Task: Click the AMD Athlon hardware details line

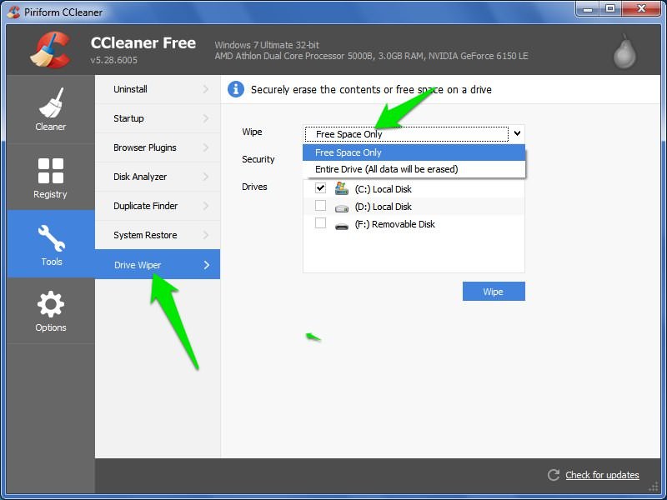Action: [371, 56]
